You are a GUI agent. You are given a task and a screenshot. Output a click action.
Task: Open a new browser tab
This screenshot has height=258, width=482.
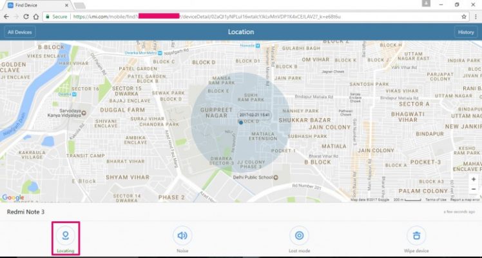(80, 6)
